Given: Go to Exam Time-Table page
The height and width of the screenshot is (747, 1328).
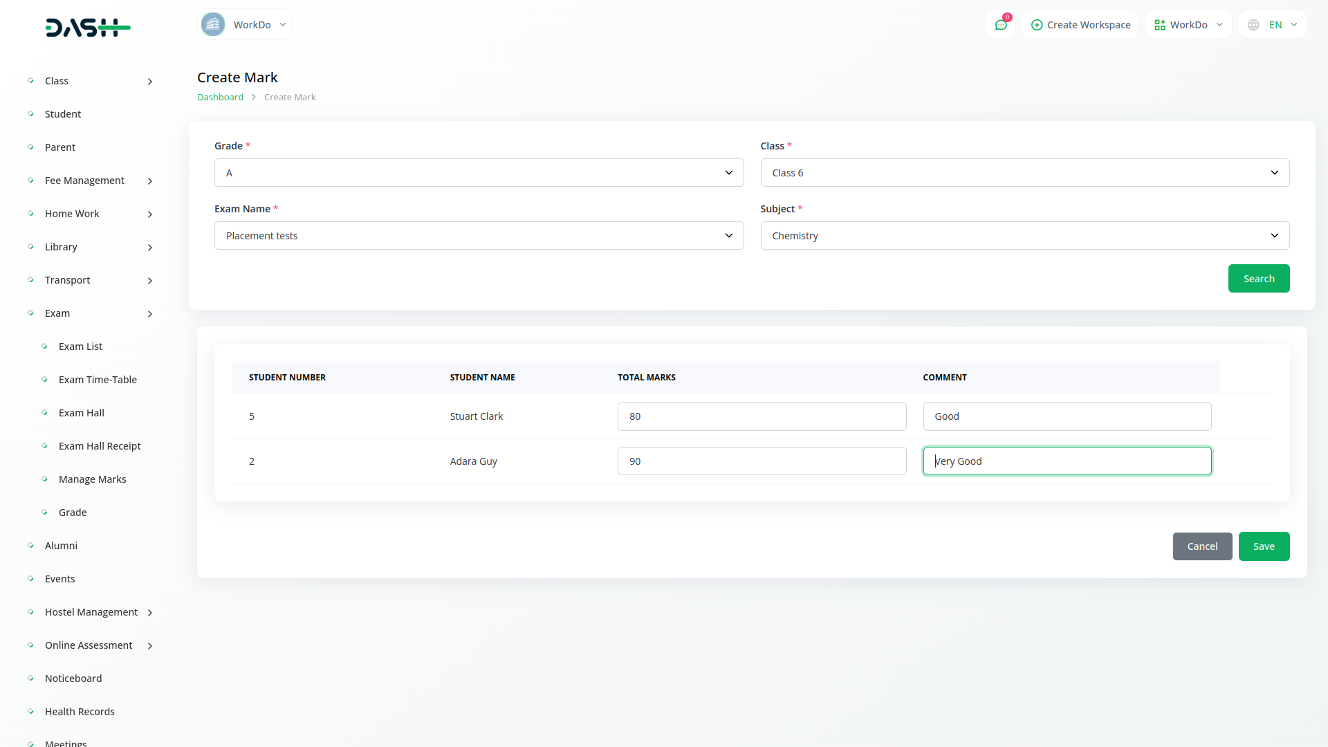Looking at the screenshot, I should 98,380.
